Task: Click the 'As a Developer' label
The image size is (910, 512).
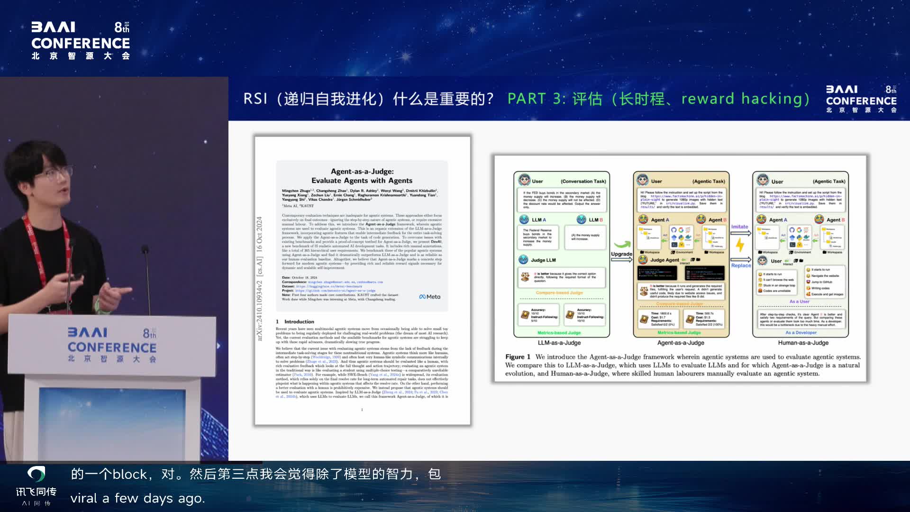Action: (801, 333)
